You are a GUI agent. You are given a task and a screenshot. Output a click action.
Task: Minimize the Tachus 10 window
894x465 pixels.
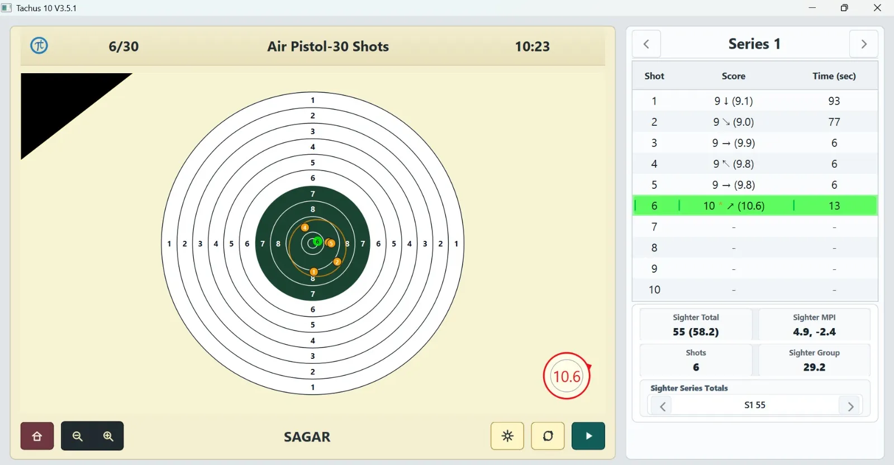(812, 8)
